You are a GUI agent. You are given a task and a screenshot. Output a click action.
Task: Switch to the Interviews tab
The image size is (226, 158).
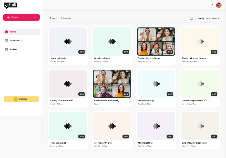coord(66,18)
